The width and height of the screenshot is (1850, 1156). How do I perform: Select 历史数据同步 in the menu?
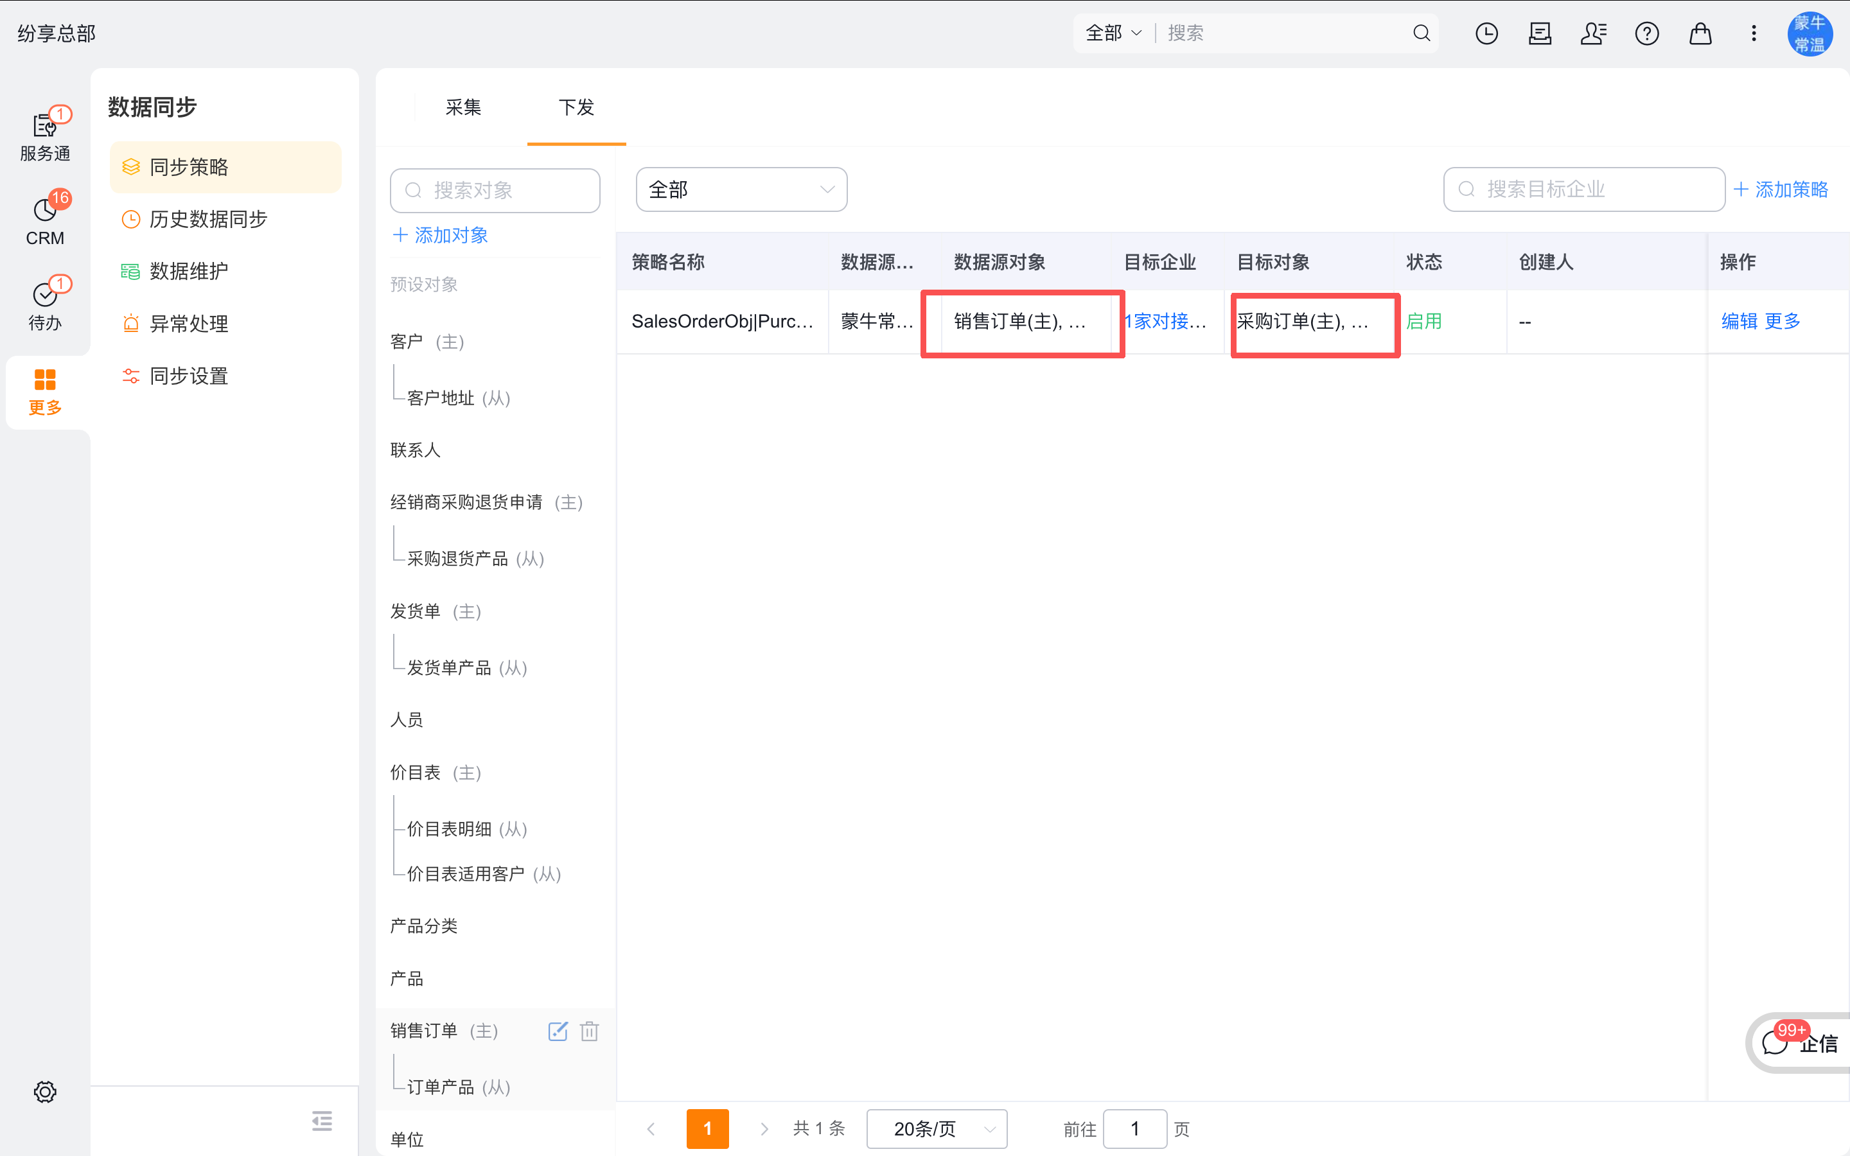click(225, 220)
